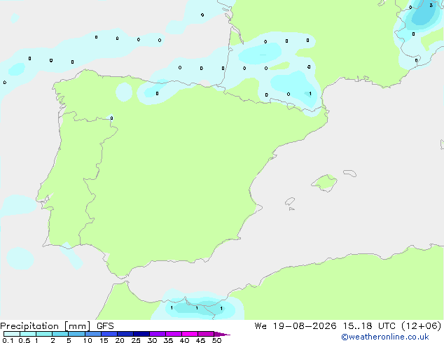The image size is (444, 343).
Task: Click the '2' legend scale label
Action: coord(53,340)
